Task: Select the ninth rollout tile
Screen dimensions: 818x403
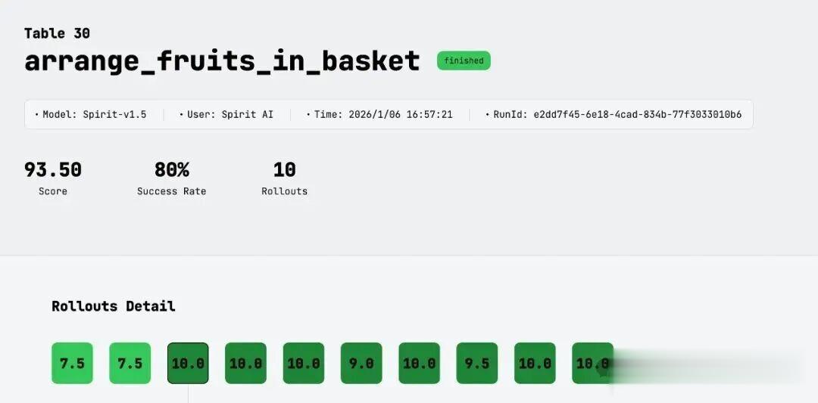Action: 535,363
